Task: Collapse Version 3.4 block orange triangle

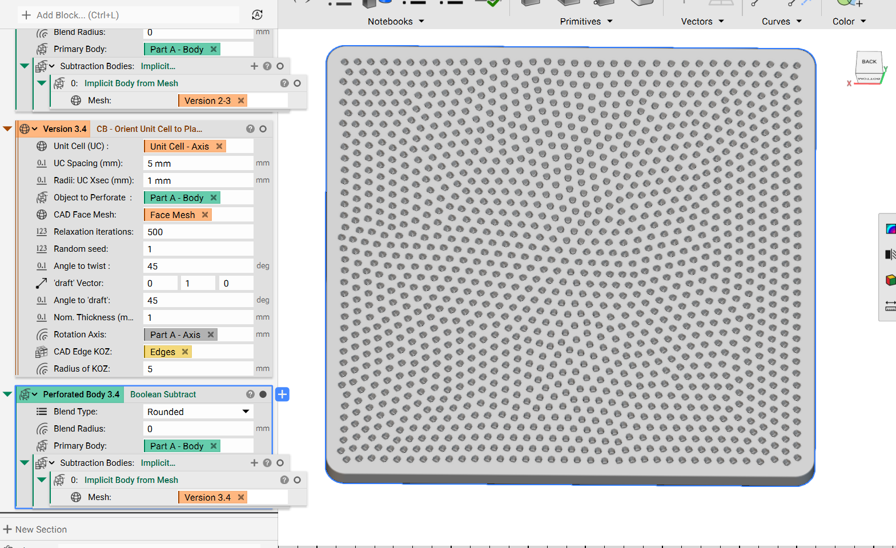Action: (x=7, y=129)
